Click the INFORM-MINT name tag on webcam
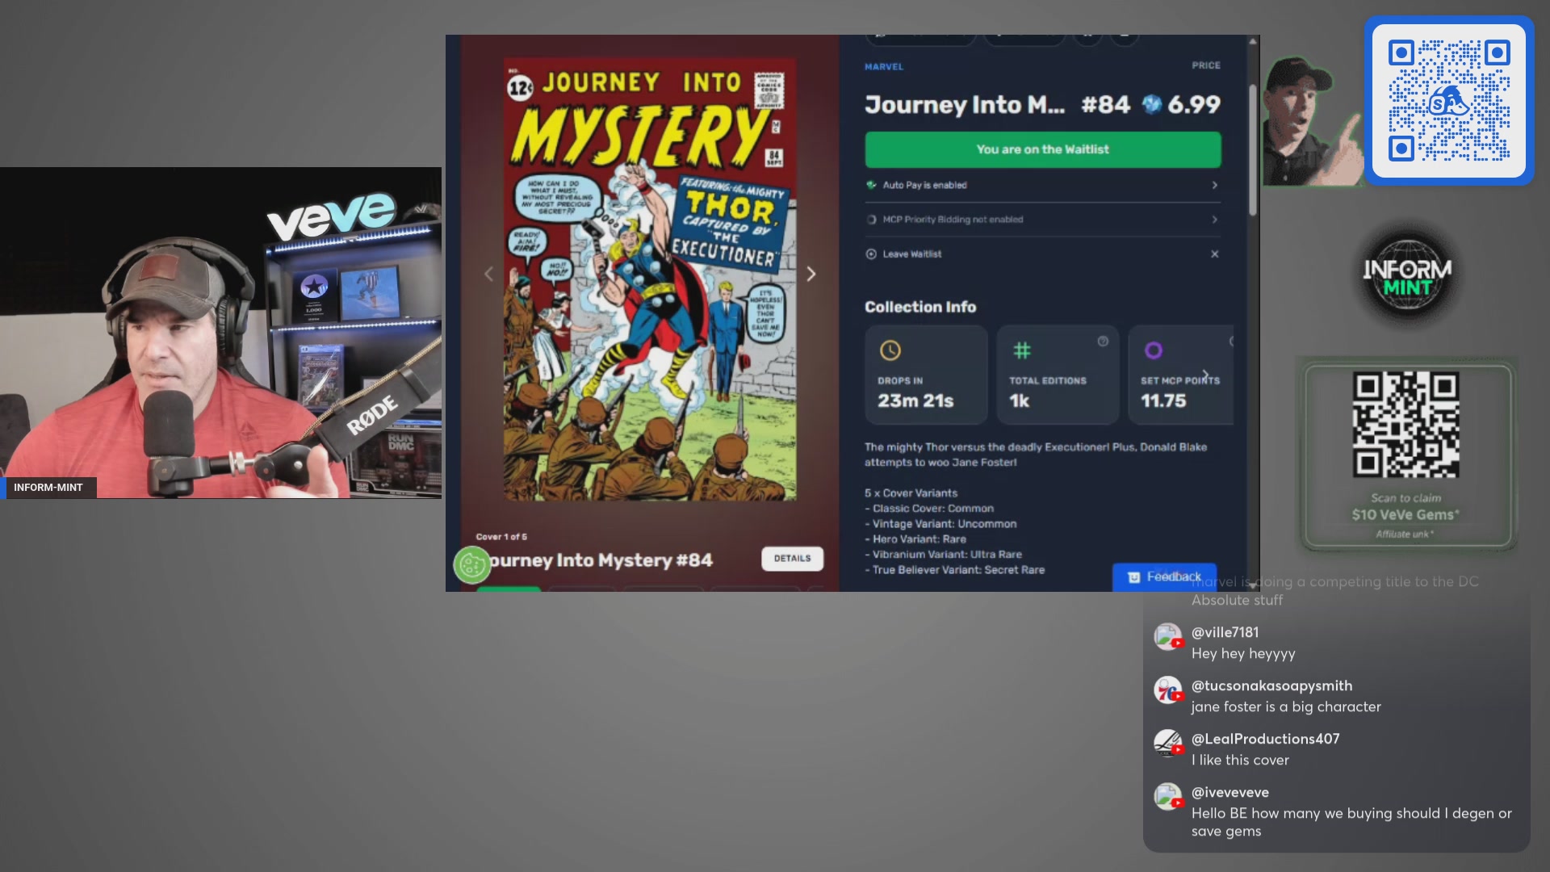The width and height of the screenshot is (1550, 872). click(x=48, y=488)
